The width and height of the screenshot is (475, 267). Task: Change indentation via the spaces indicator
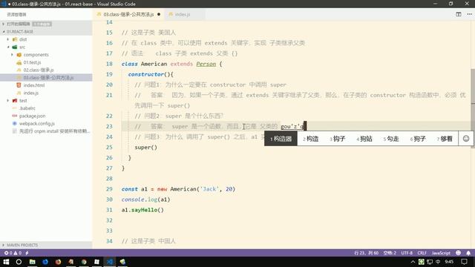point(390,253)
